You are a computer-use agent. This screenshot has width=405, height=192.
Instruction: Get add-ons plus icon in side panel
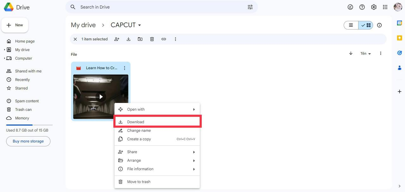399,92
